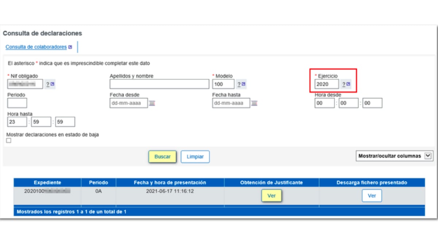
Task: Click the Expediente column header
Action: [x=47, y=183]
